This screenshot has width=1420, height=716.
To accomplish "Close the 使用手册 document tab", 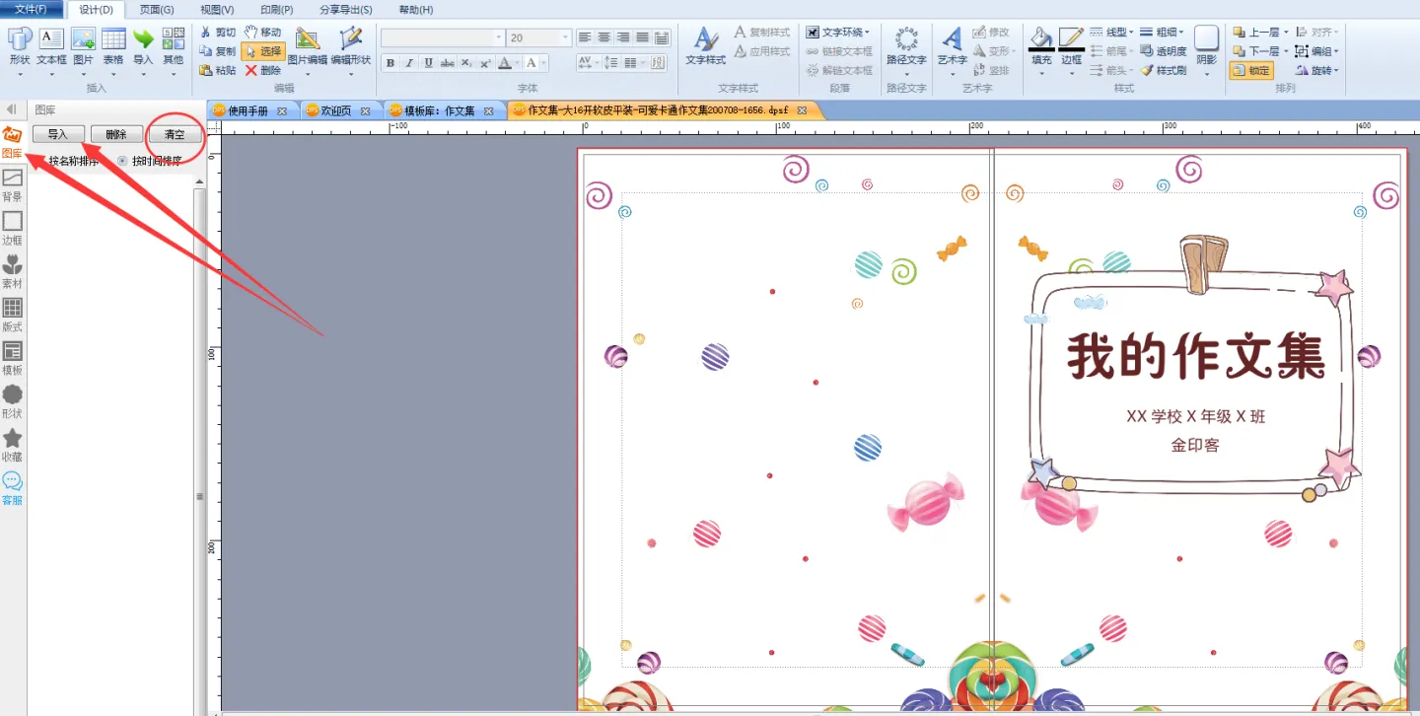I will coord(282,110).
